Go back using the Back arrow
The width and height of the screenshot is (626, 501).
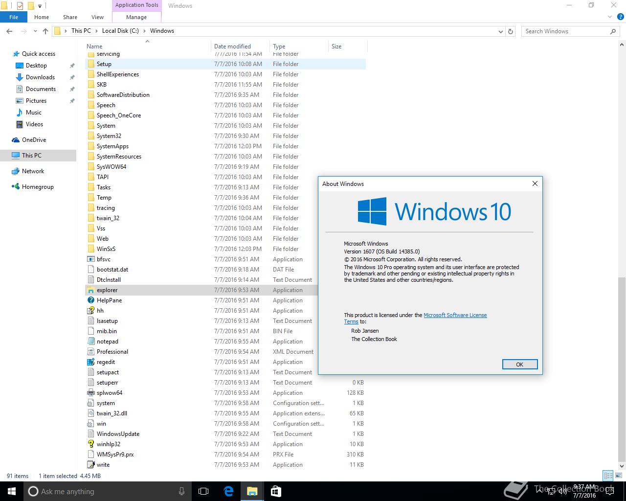[x=9, y=31]
